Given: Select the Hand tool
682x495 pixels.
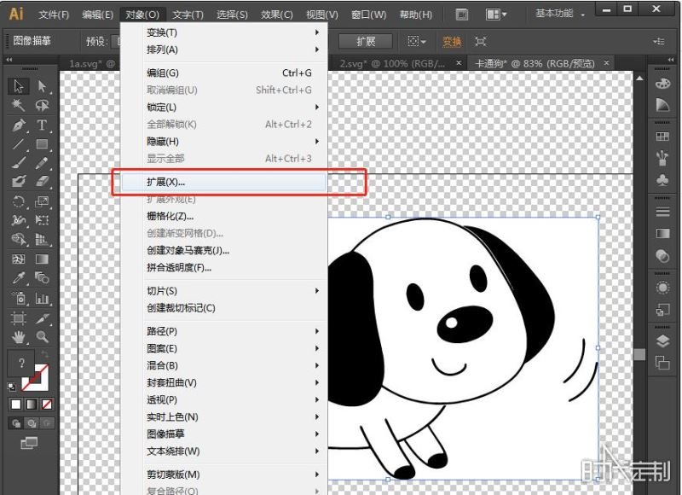Looking at the screenshot, I should 18,336.
